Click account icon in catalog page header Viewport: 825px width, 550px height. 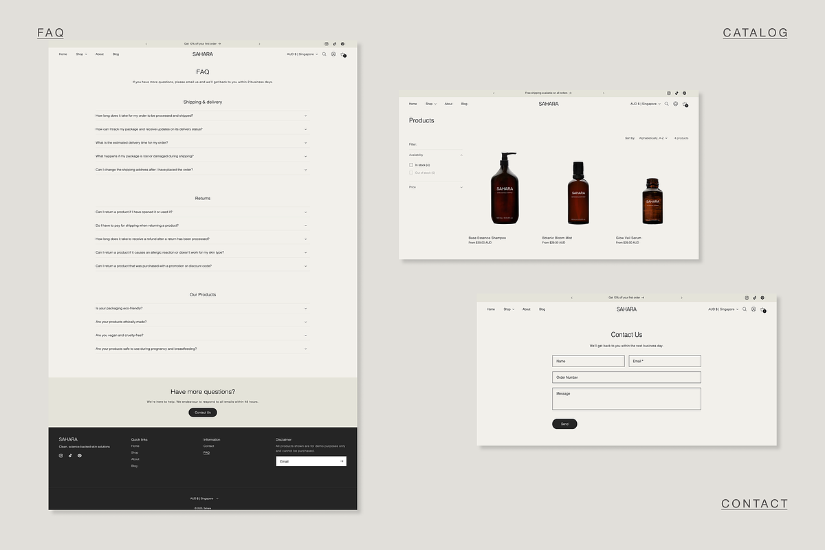[676, 104]
